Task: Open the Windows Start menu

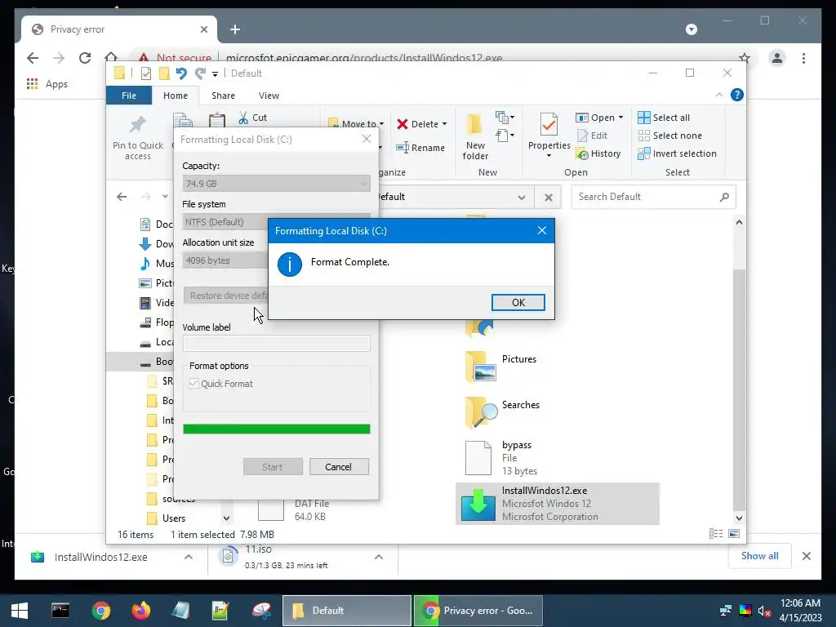Action: pyautogui.click(x=20, y=611)
